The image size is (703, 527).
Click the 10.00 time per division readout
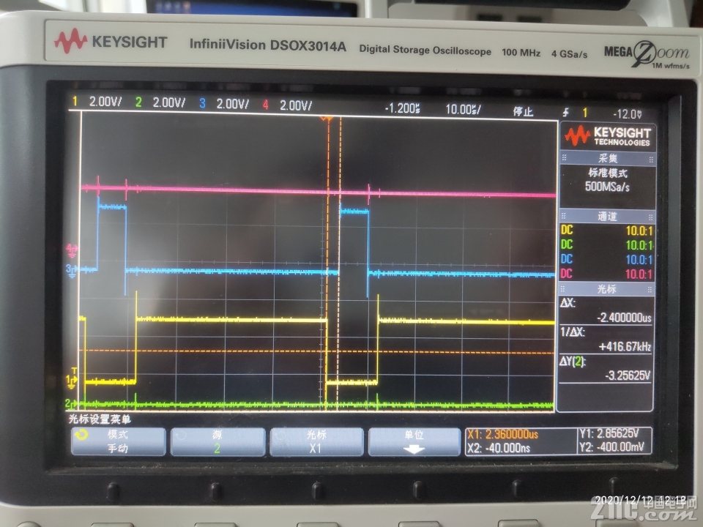[x=463, y=109]
